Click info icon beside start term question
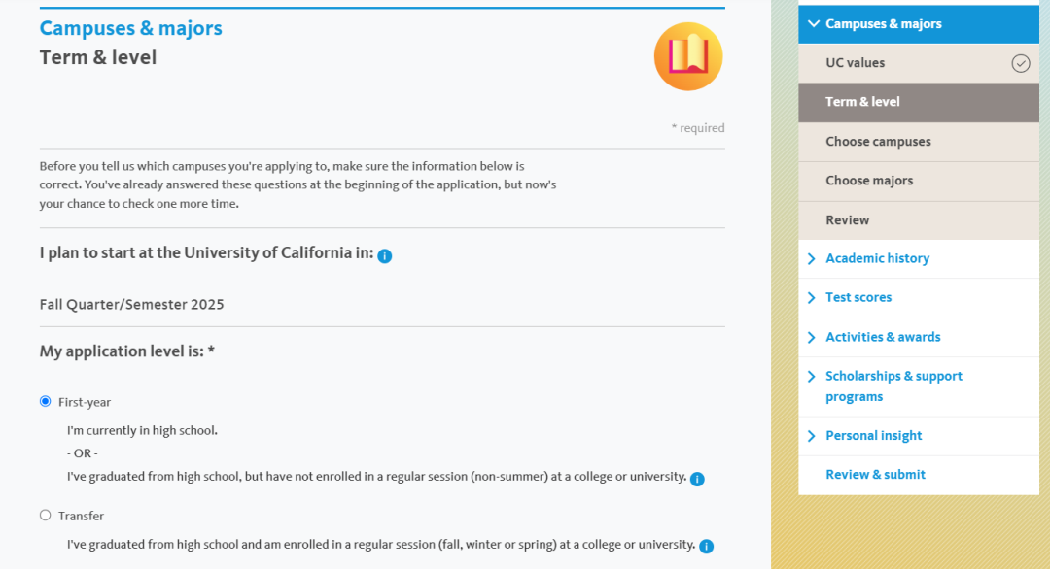This screenshot has height=569, width=1050. [x=384, y=256]
